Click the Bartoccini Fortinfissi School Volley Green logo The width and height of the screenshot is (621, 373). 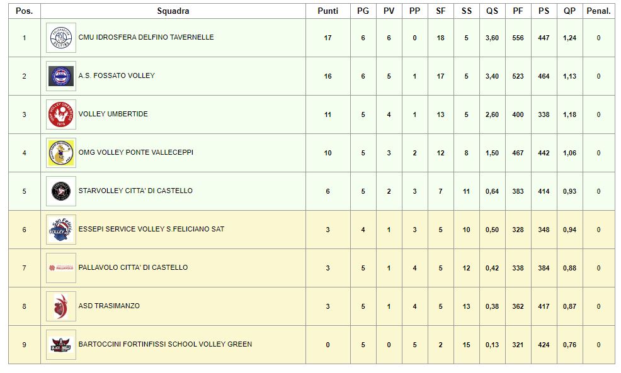(x=61, y=345)
